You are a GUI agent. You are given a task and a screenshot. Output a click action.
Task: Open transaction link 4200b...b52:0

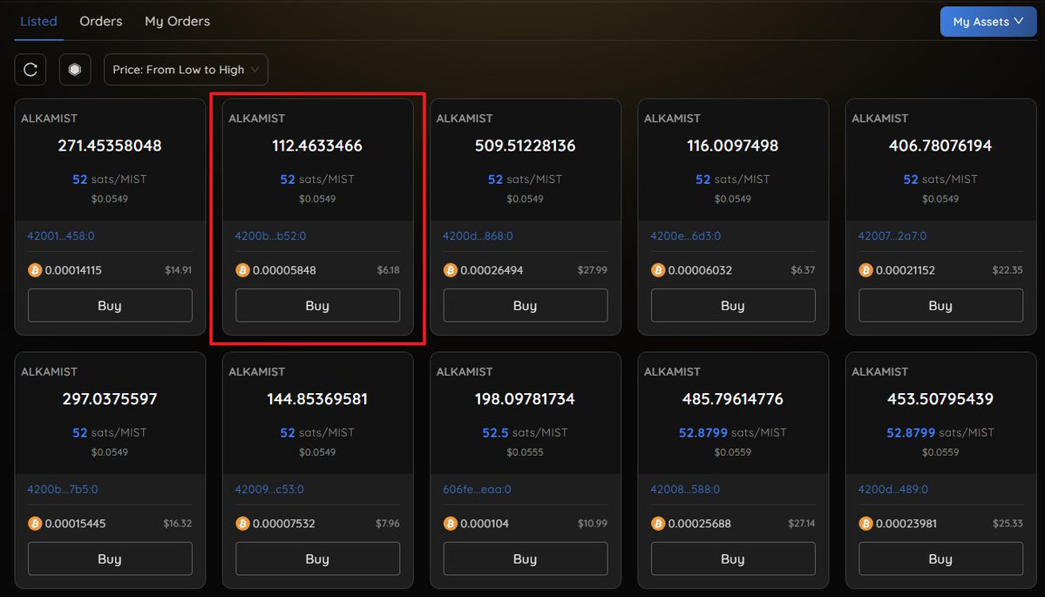click(270, 236)
